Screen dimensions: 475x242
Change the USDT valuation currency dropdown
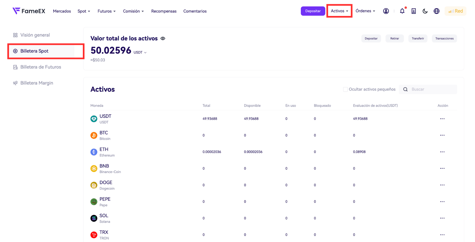pos(140,52)
